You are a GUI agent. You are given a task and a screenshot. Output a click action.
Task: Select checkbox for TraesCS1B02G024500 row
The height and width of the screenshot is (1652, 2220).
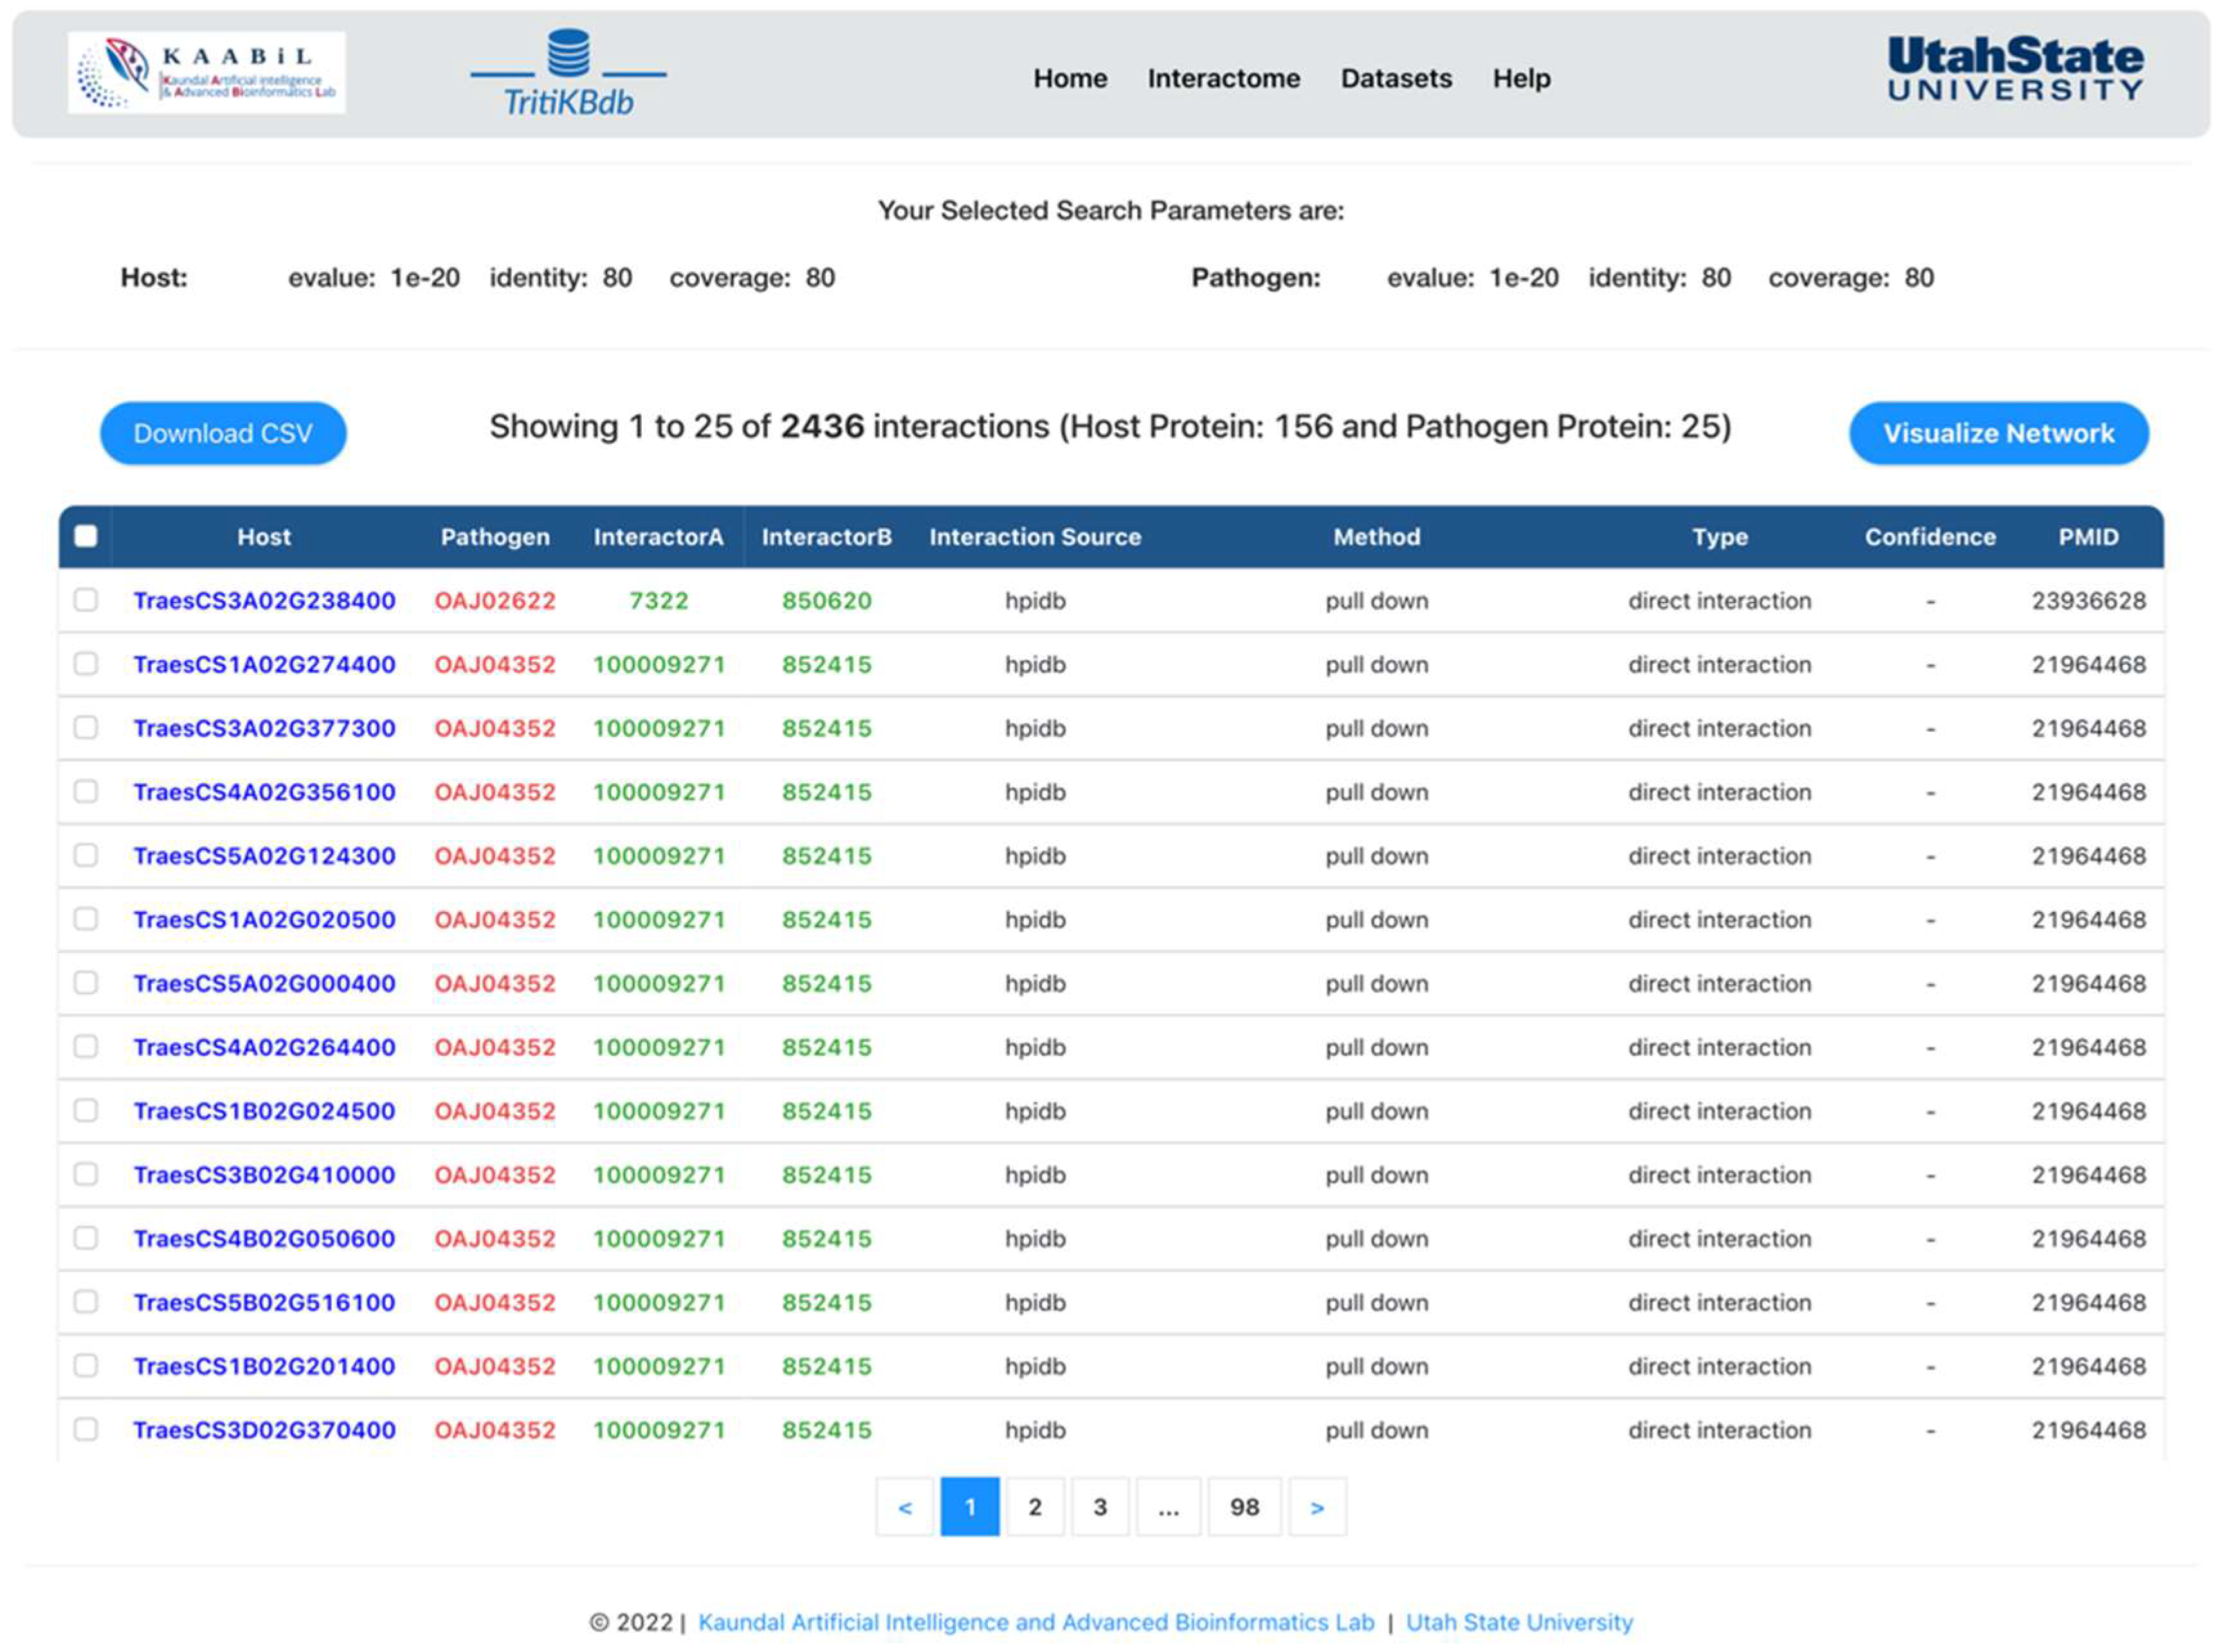coord(86,1110)
